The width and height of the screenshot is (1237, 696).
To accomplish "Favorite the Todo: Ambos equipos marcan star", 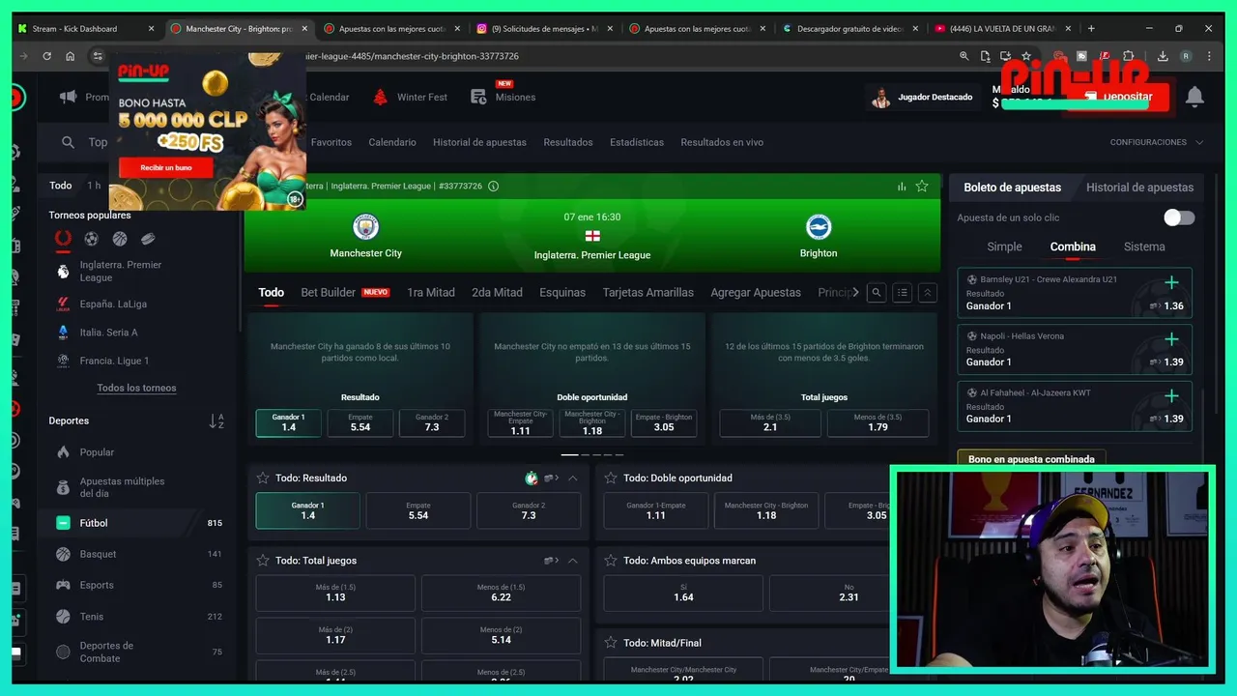I will coord(611,560).
